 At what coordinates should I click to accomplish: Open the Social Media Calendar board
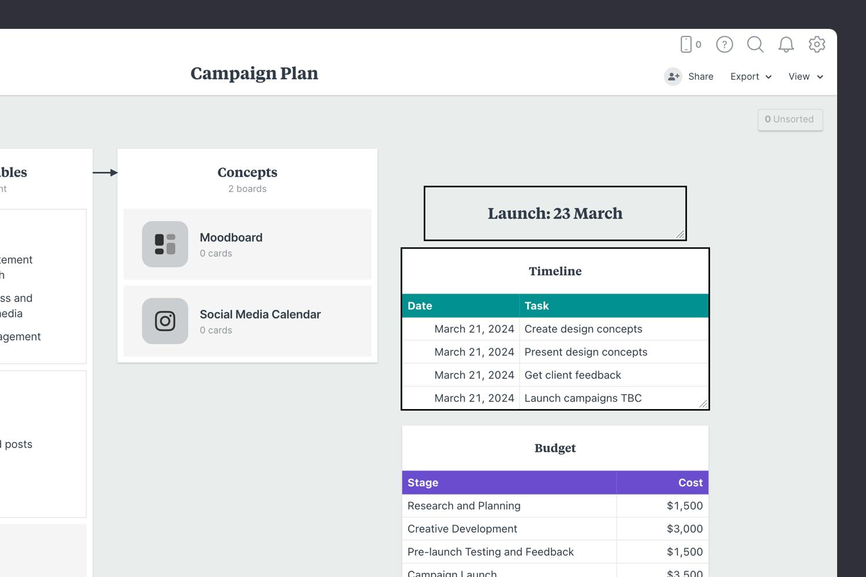[260, 314]
